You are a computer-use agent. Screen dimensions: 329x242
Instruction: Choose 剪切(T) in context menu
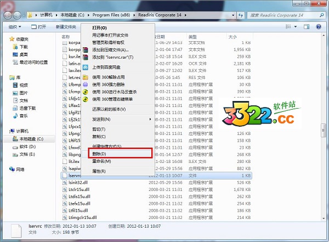click(118, 129)
